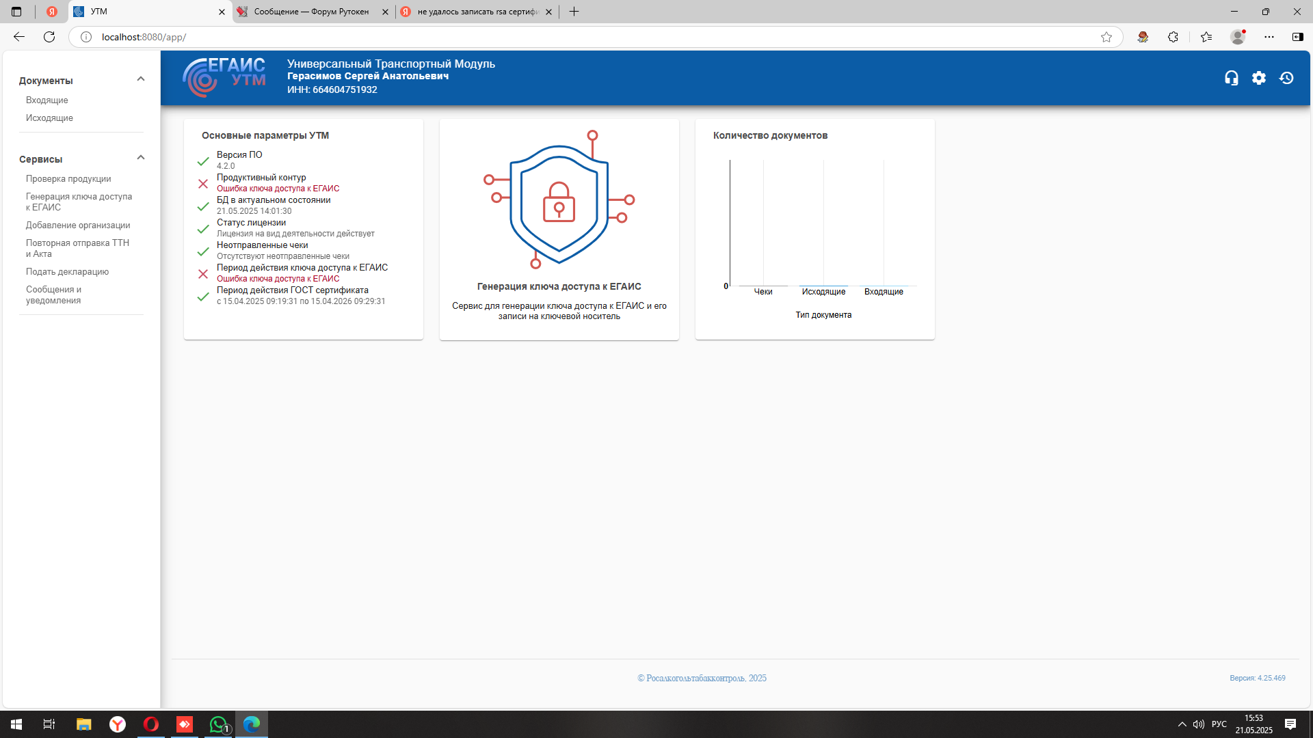Open Windows Start menu
This screenshot has width=1313, height=738.
[x=16, y=724]
